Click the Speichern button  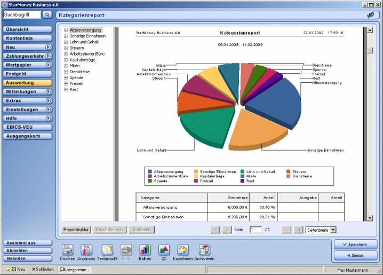[355, 245]
